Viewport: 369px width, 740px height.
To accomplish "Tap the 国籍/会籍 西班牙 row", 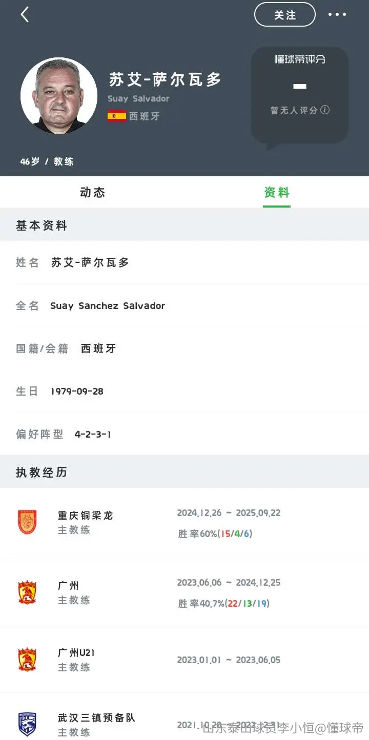I will (184, 348).
